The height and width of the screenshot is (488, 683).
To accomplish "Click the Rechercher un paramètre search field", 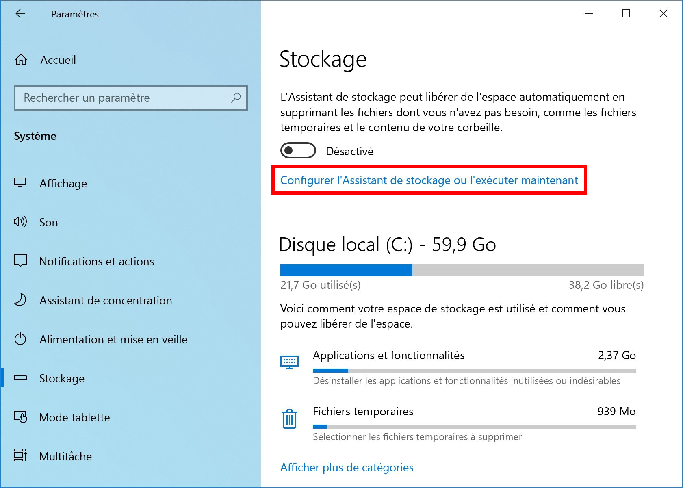I will (131, 98).
